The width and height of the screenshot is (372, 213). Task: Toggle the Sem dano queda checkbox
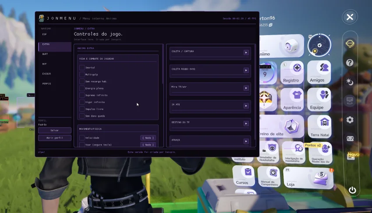pyautogui.click(x=82, y=116)
